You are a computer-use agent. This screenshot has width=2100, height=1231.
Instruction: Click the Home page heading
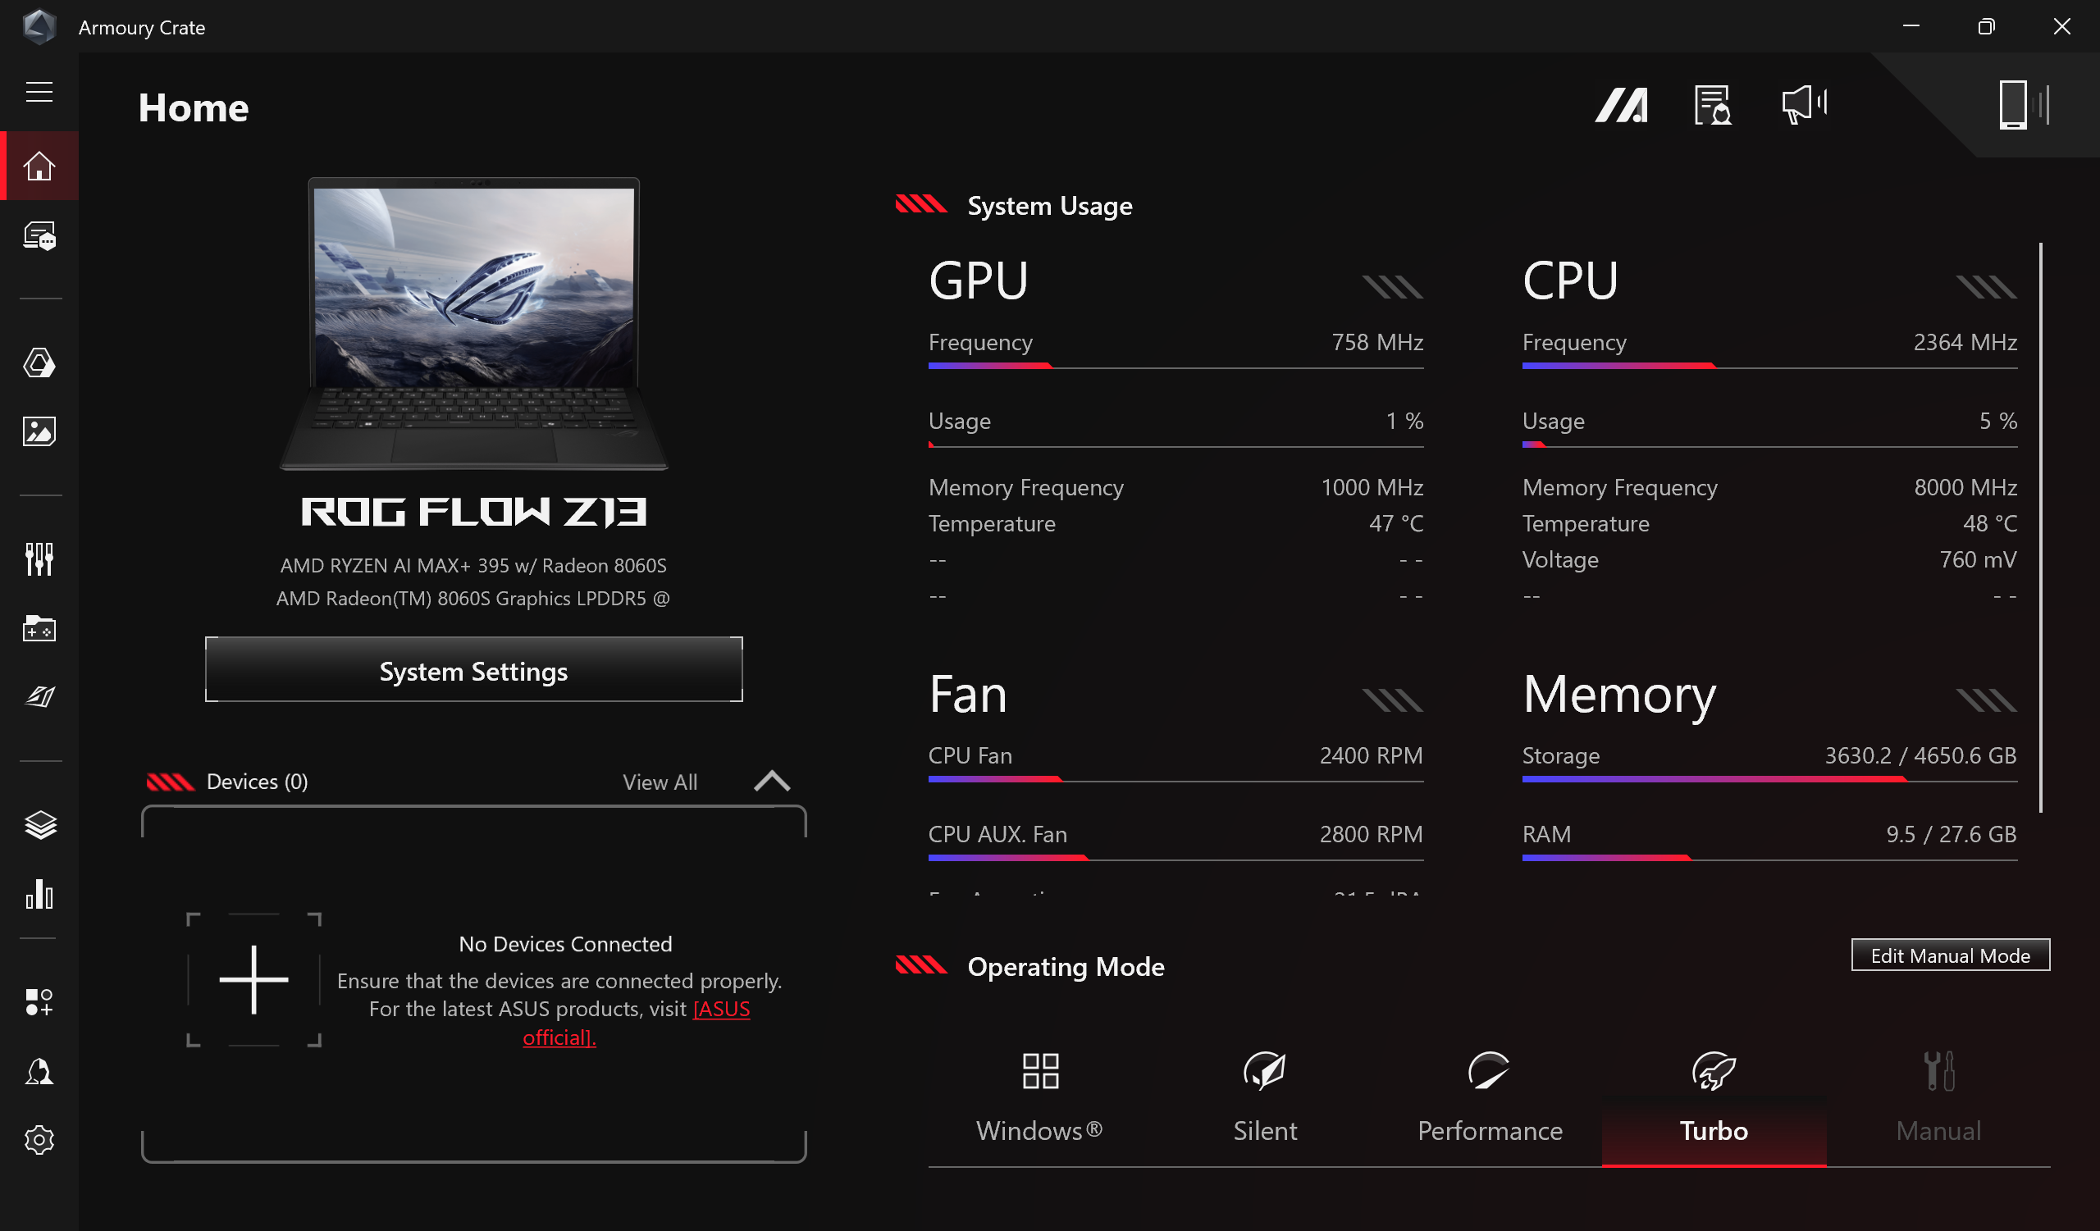[x=194, y=108]
